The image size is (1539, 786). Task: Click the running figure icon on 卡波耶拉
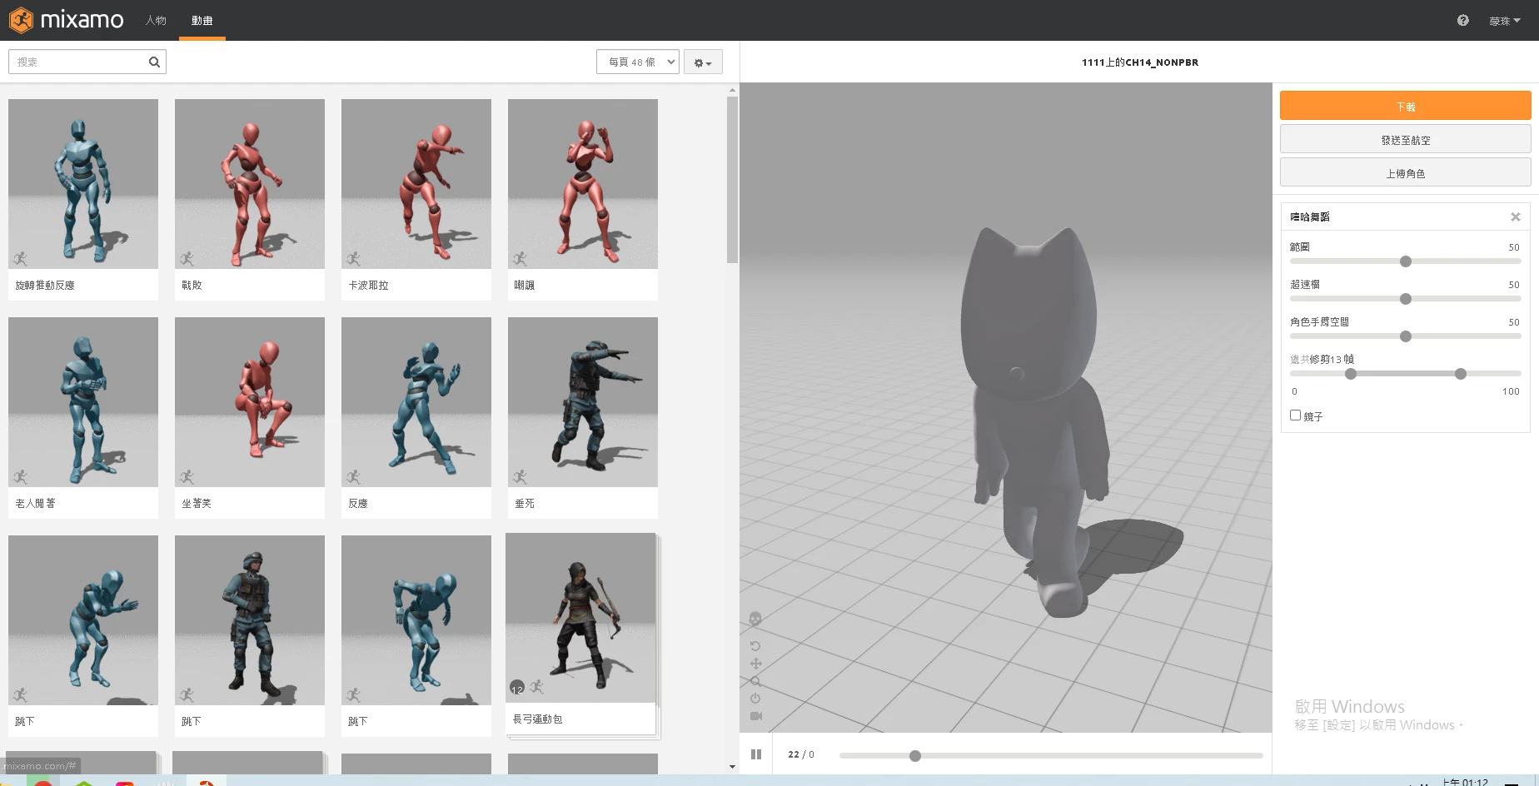pyautogui.click(x=353, y=259)
